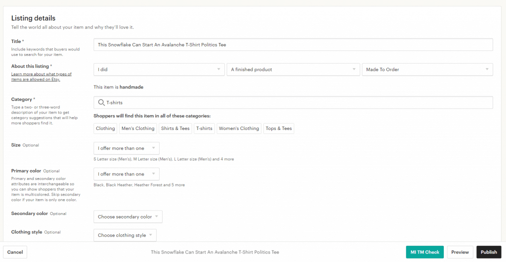This screenshot has height=262, width=506.
Task: Run the MI TM Check button
Action: (425, 252)
